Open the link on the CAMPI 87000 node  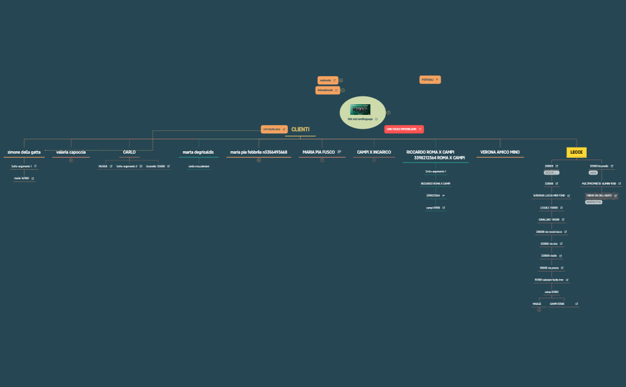click(x=577, y=304)
